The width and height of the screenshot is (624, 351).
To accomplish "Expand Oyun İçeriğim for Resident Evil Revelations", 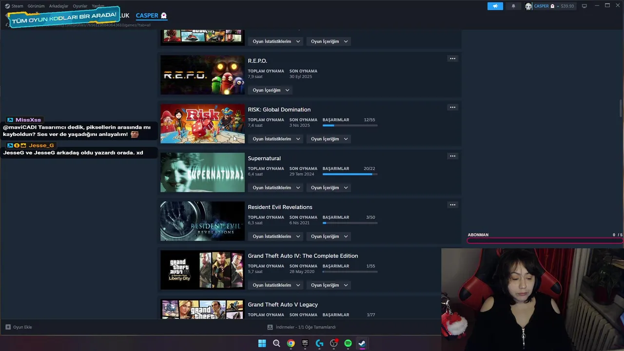I will pyautogui.click(x=330, y=236).
